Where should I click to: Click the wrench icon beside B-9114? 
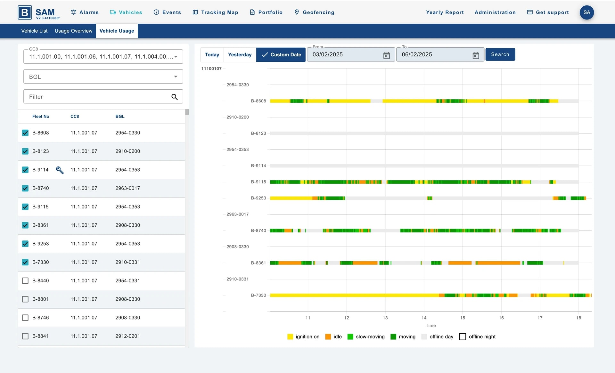pyautogui.click(x=60, y=170)
